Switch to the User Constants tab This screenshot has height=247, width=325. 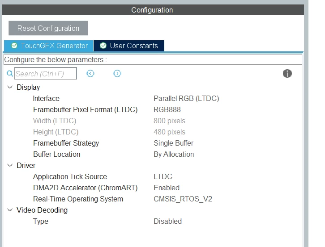click(129, 46)
